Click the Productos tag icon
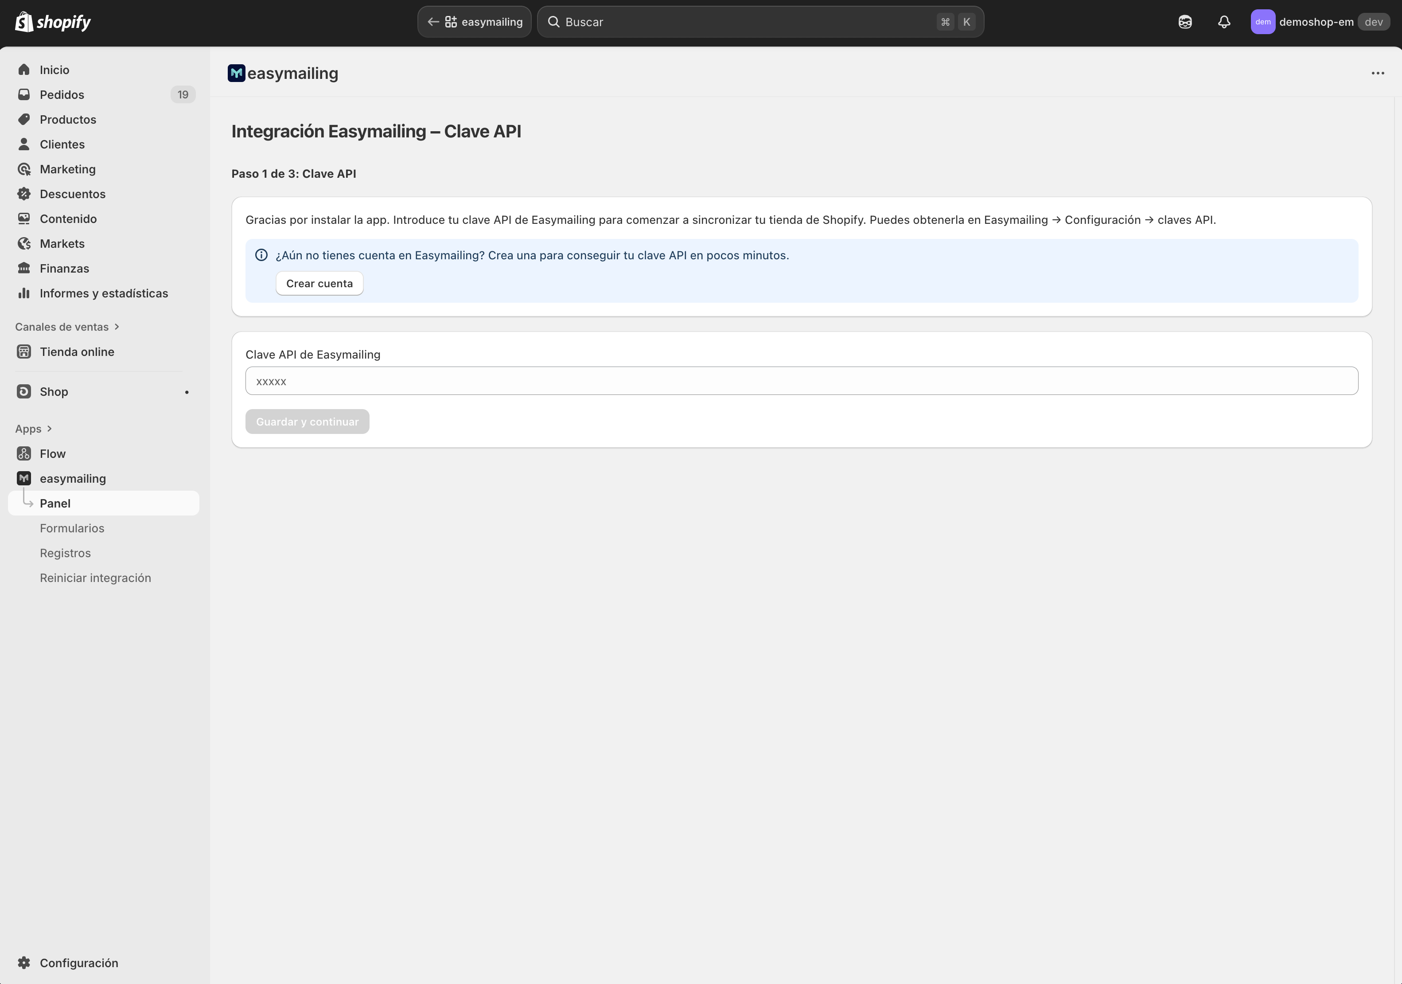The height and width of the screenshot is (984, 1402). click(x=24, y=119)
